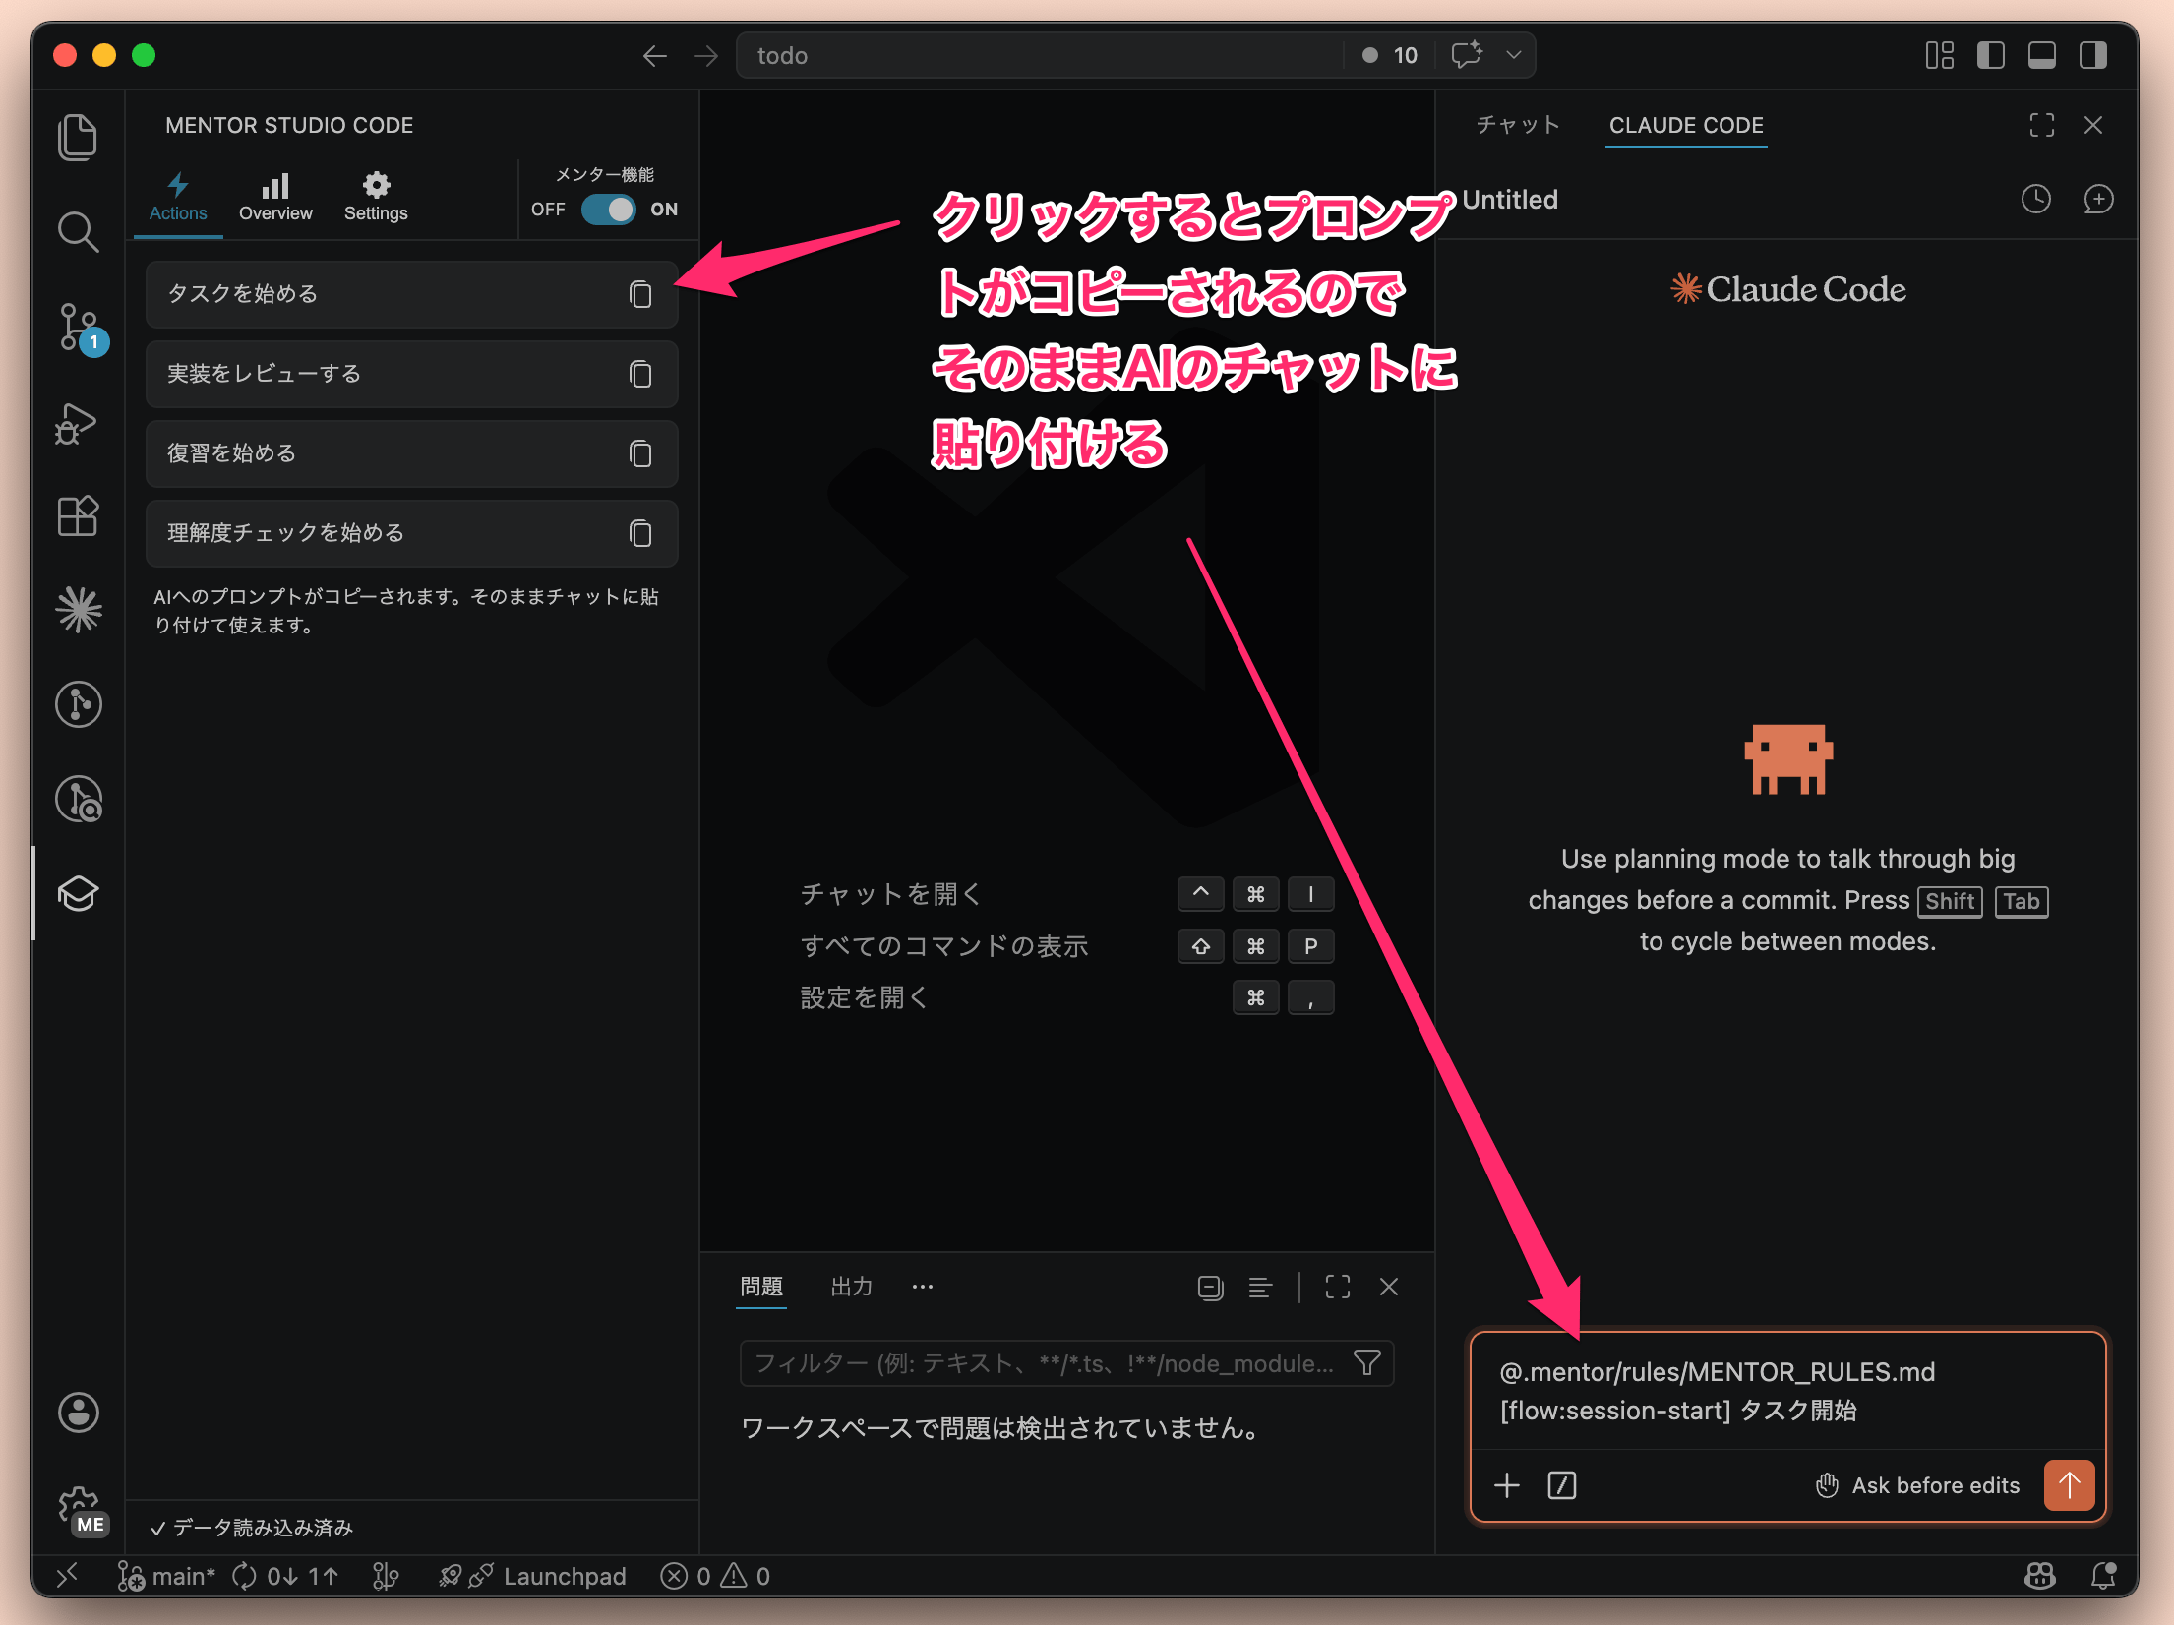
Task: Toggle the bottom panel visibility
Action: coord(2041,55)
